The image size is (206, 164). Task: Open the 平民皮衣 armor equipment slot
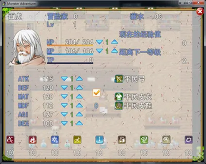[x=133, y=96]
